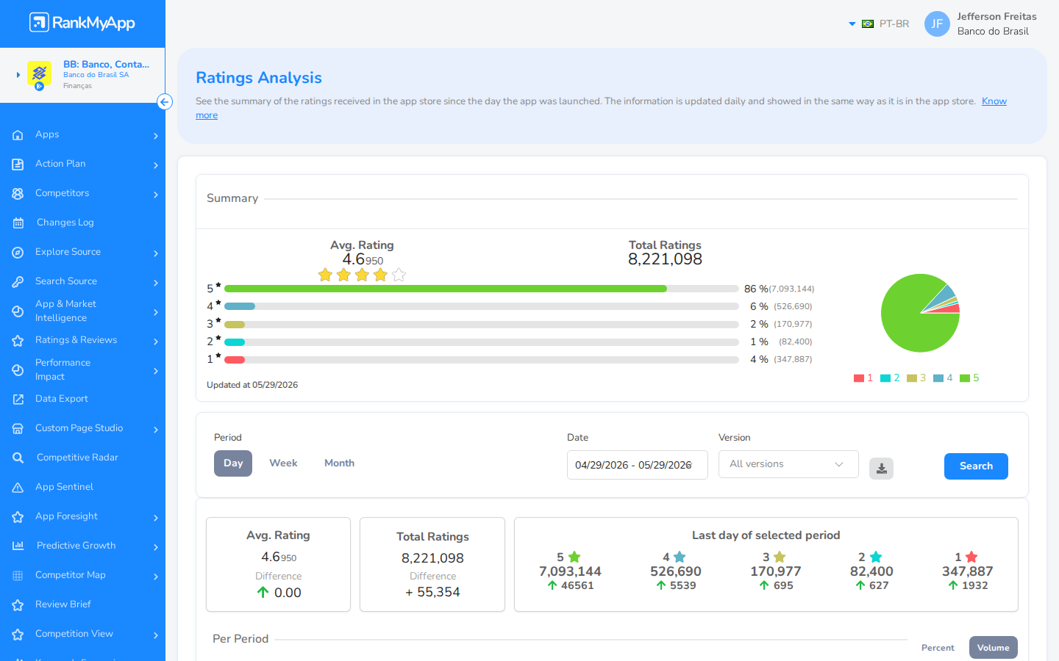Click the BB: Banco, Conta... app title

[x=106, y=65]
